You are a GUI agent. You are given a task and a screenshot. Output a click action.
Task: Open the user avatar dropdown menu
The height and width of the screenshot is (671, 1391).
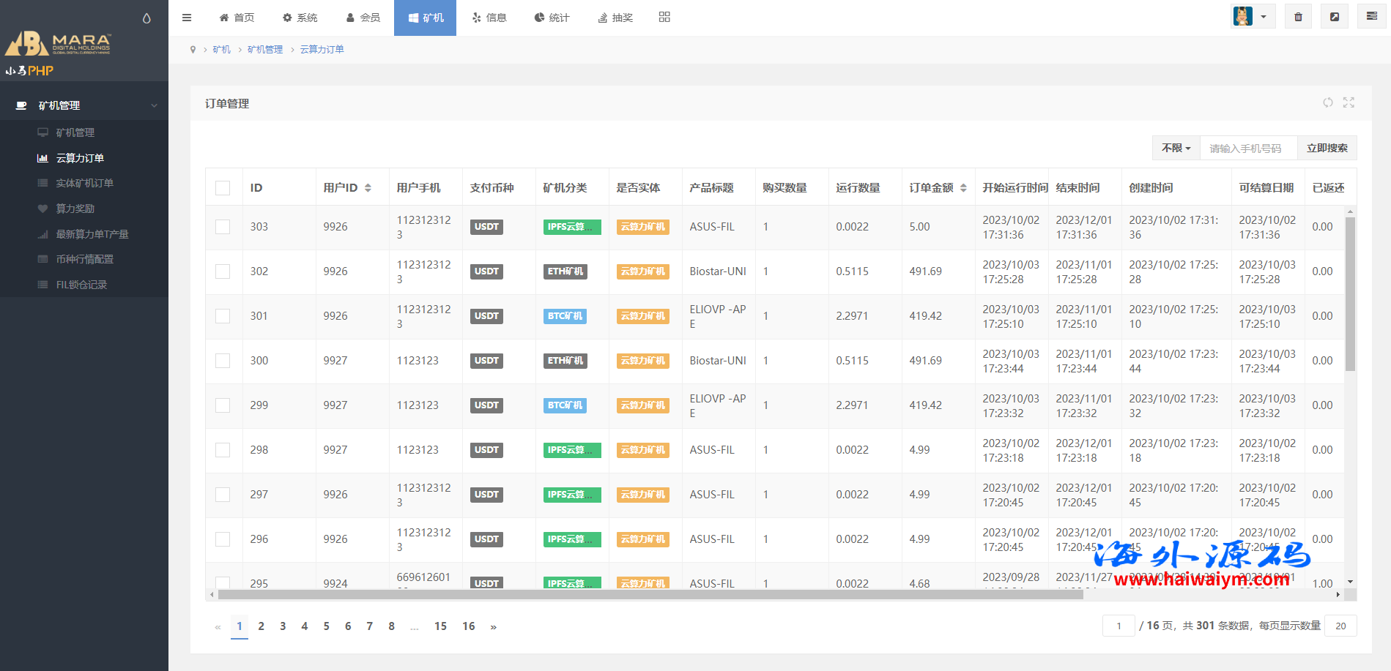point(1253,17)
